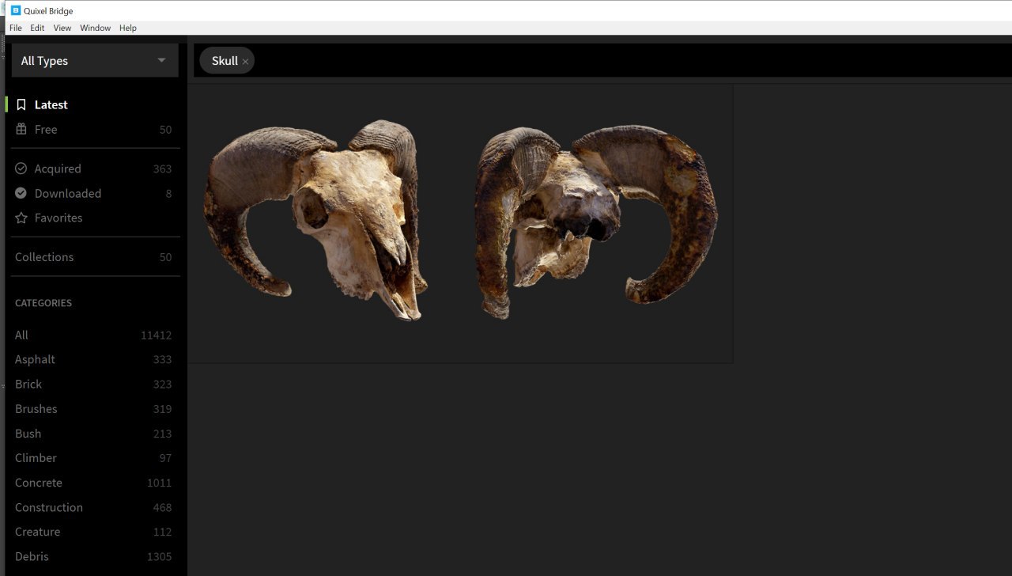The width and height of the screenshot is (1012, 576).
Task: Open the Help menu
Action: point(128,28)
